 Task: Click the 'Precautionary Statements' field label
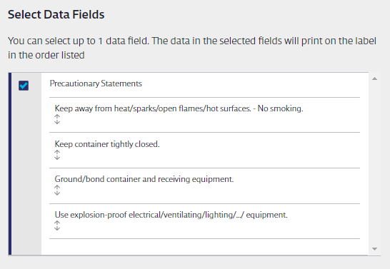click(x=96, y=83)
